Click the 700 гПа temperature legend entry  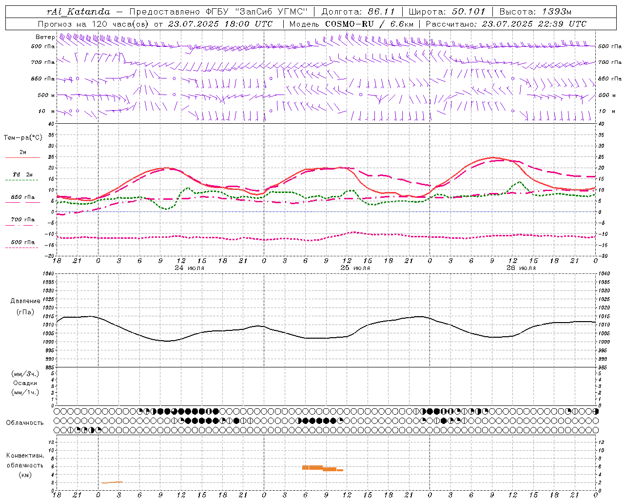pos(22,220)
